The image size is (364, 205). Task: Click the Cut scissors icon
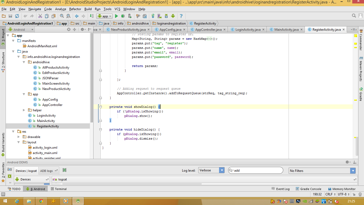(x=40, y=16)
